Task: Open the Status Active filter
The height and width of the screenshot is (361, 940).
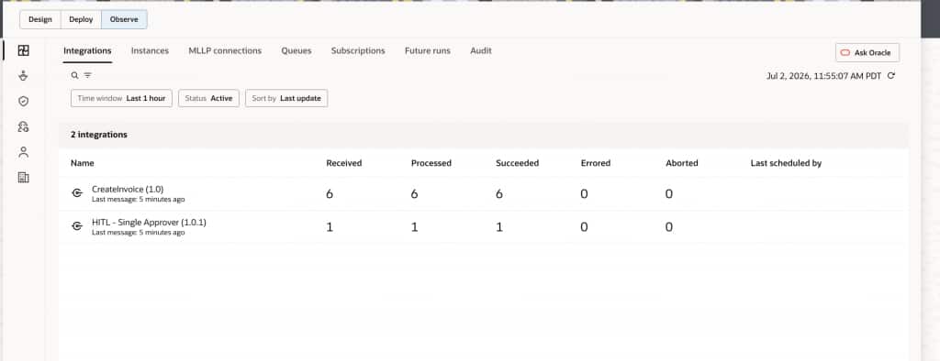Action: (x=208, y=98)
